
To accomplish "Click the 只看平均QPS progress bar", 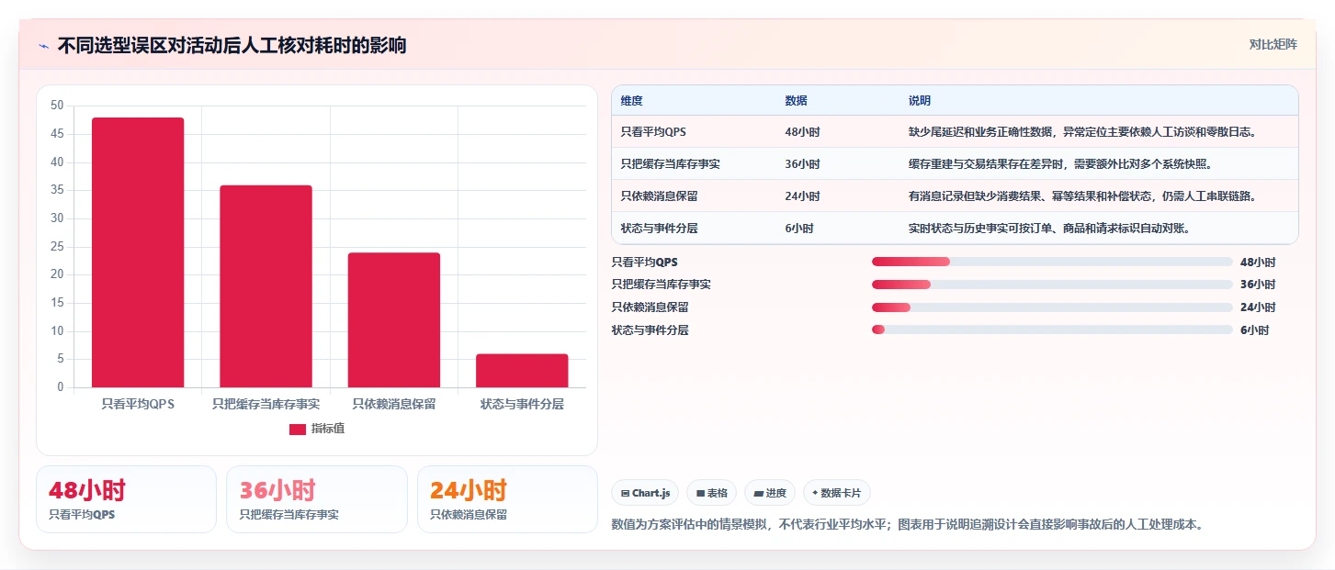I will pos(1052,262).
